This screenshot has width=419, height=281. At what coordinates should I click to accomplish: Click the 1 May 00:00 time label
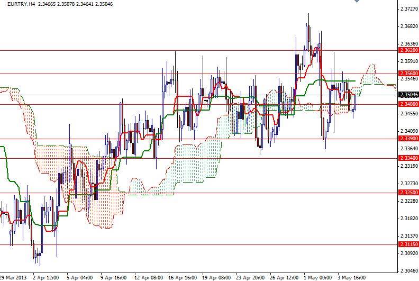pos(318,277)
